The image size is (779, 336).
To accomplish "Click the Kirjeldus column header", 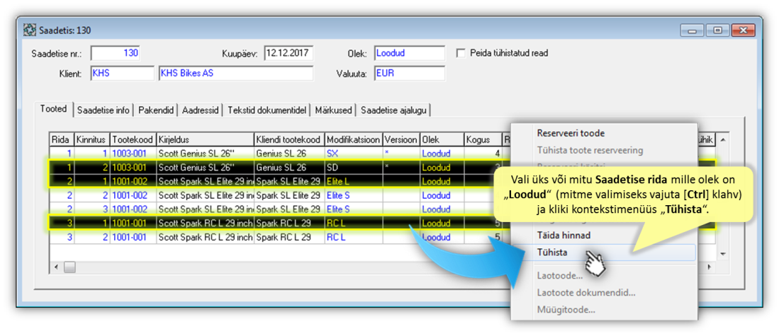I will [205, 140].
